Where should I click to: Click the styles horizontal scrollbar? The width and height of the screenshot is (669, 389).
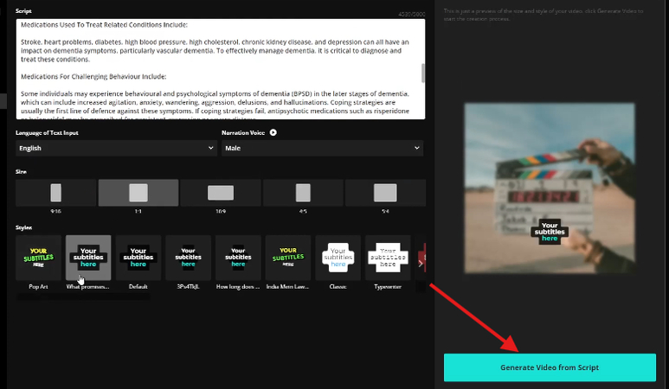point(83,297)
